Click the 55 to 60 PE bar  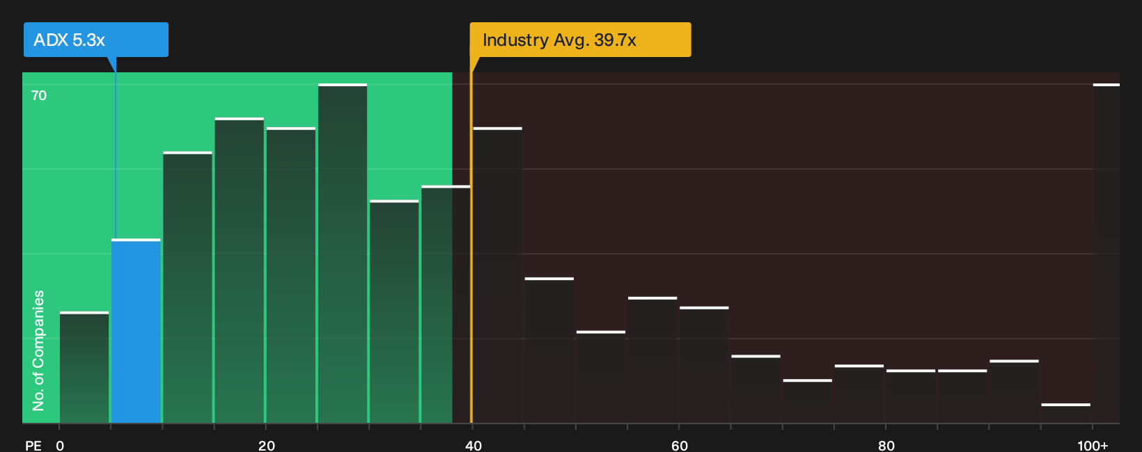point(652,360)
